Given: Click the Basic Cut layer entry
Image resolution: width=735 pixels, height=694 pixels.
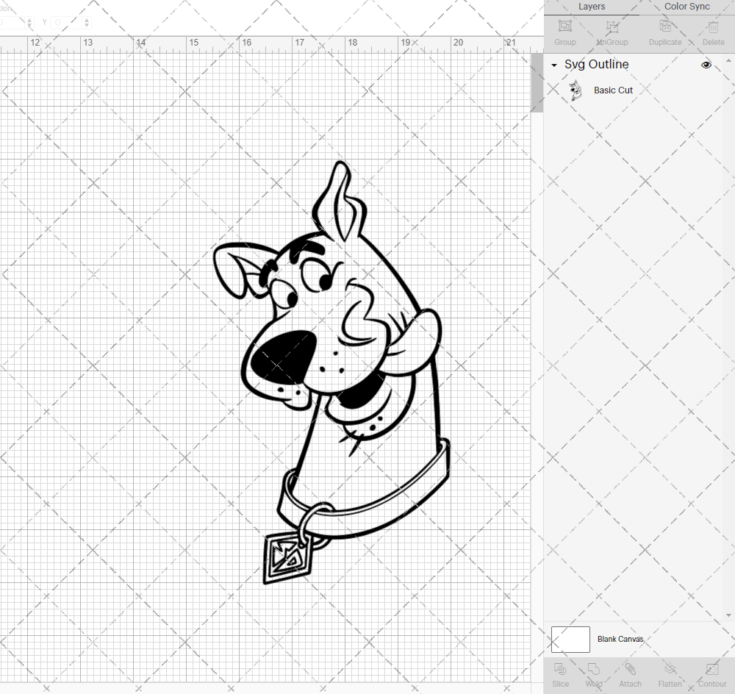Looking at the screenshot, I should tap(613, 90).
